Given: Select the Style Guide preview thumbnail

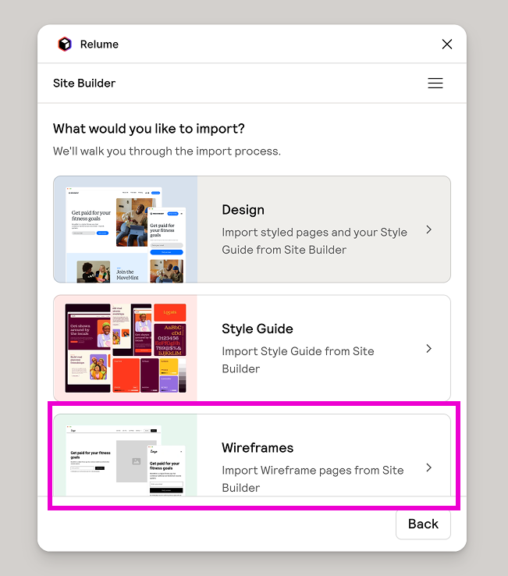Looking at the screenshot, I should click(x=126, y=348).
